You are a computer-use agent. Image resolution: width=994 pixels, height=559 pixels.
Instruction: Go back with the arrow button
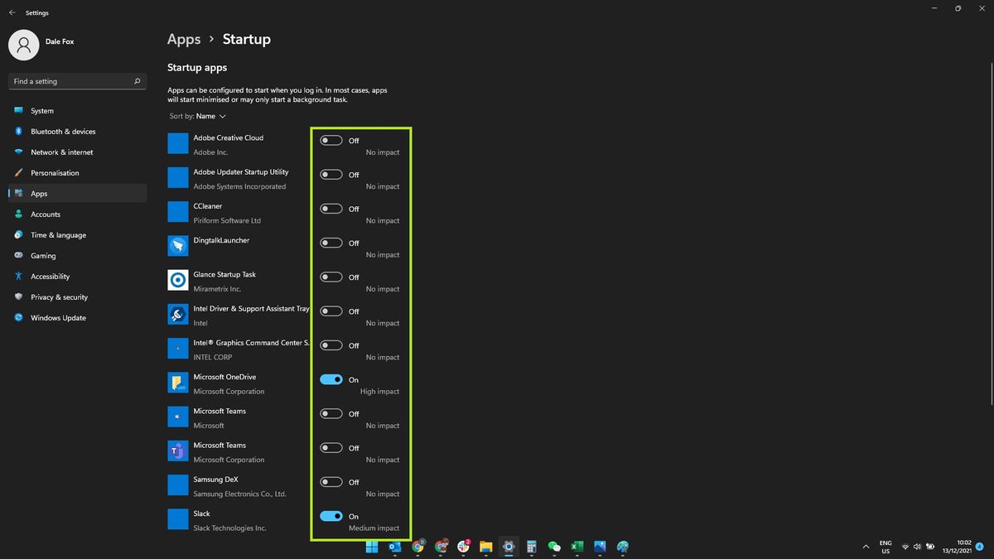[x=12, y=12]
